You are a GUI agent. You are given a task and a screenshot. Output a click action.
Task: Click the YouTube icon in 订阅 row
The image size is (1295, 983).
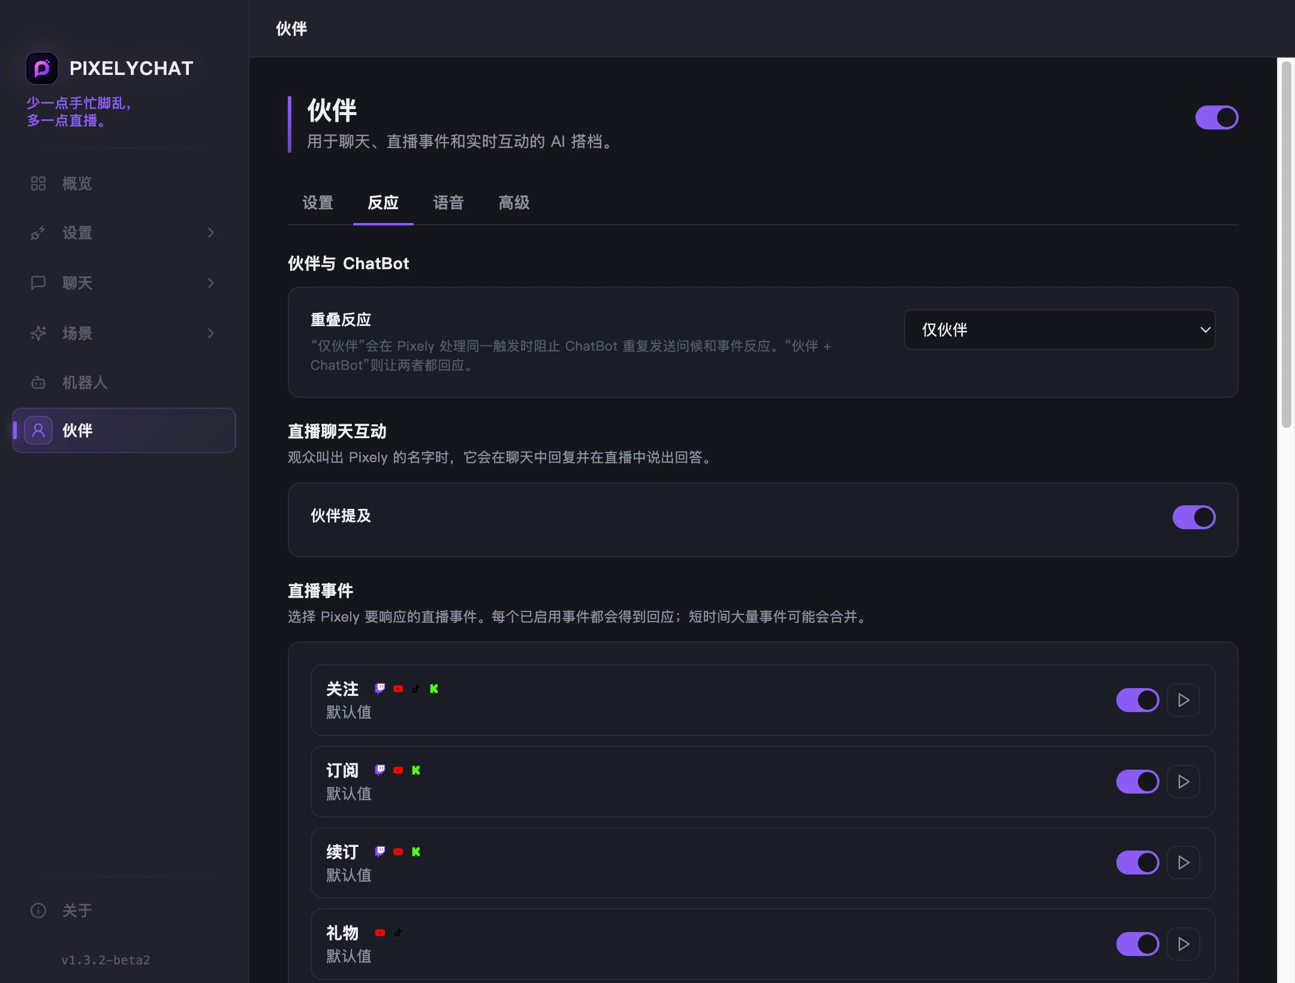[398, 770]
